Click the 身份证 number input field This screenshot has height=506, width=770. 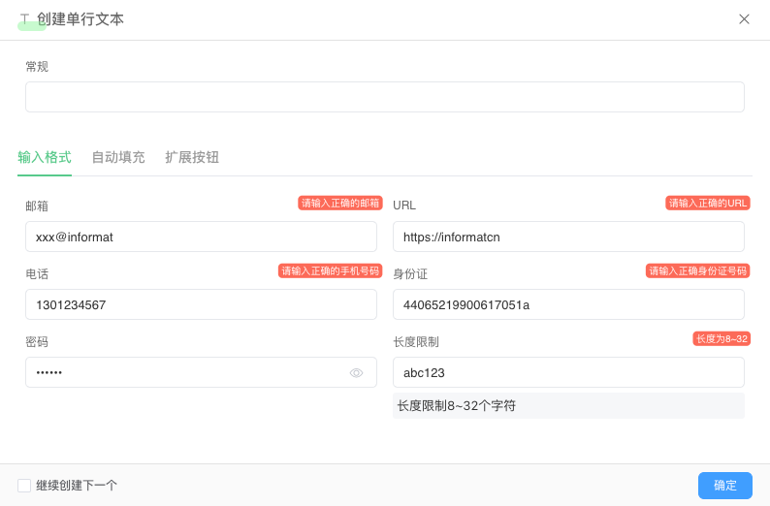[568, 304]
